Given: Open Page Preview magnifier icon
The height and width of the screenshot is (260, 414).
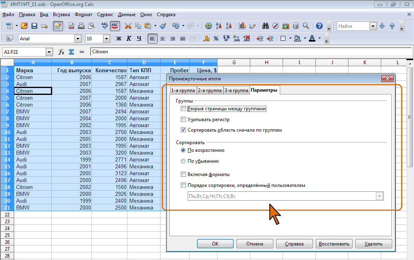Looking at the screenshot, I should click(x=91, y=26).
